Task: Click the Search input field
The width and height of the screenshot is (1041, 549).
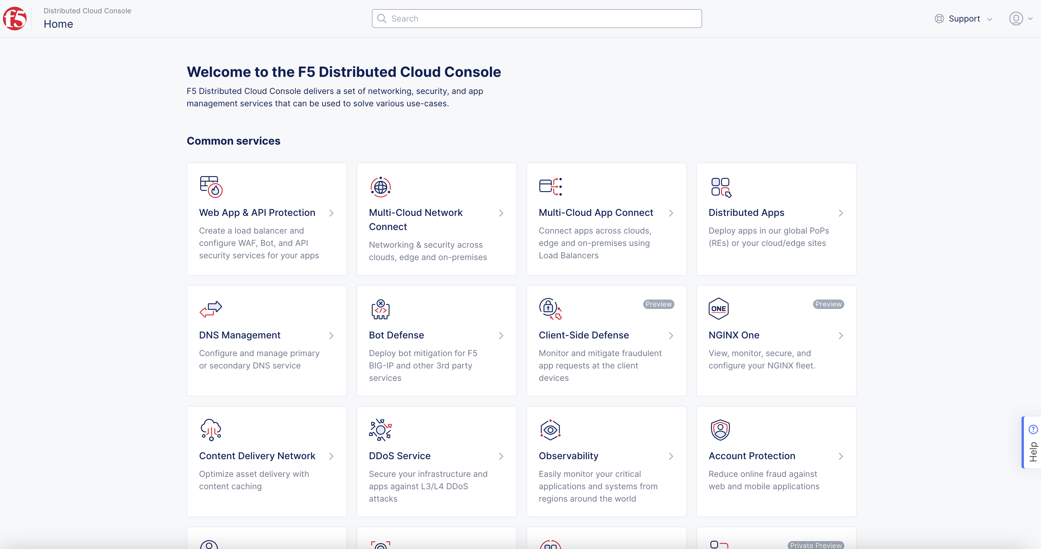Action: [x=537, y=19]
